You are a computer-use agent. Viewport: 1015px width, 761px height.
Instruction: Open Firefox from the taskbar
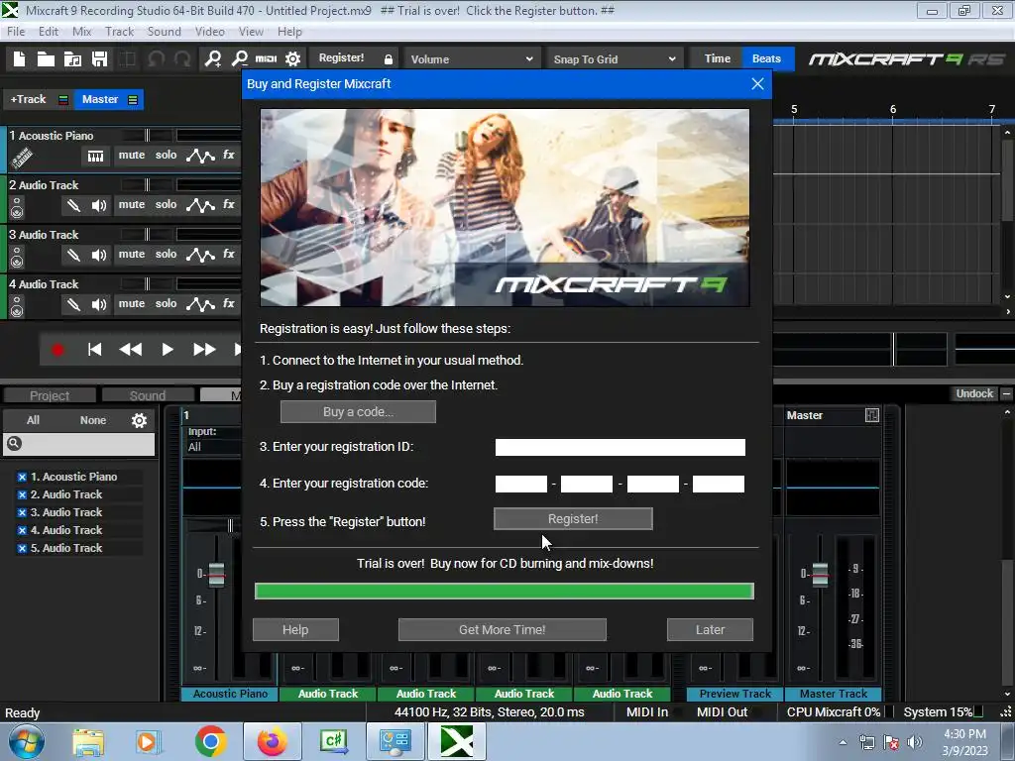coord(273,741)
